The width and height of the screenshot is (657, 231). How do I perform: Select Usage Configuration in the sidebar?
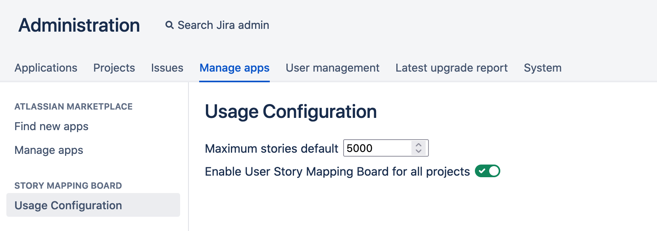point(68,205)
